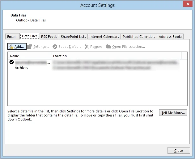195x159 pixels.
Task: Open the Internet Calendars tab
Action: [x=104, y=37]
